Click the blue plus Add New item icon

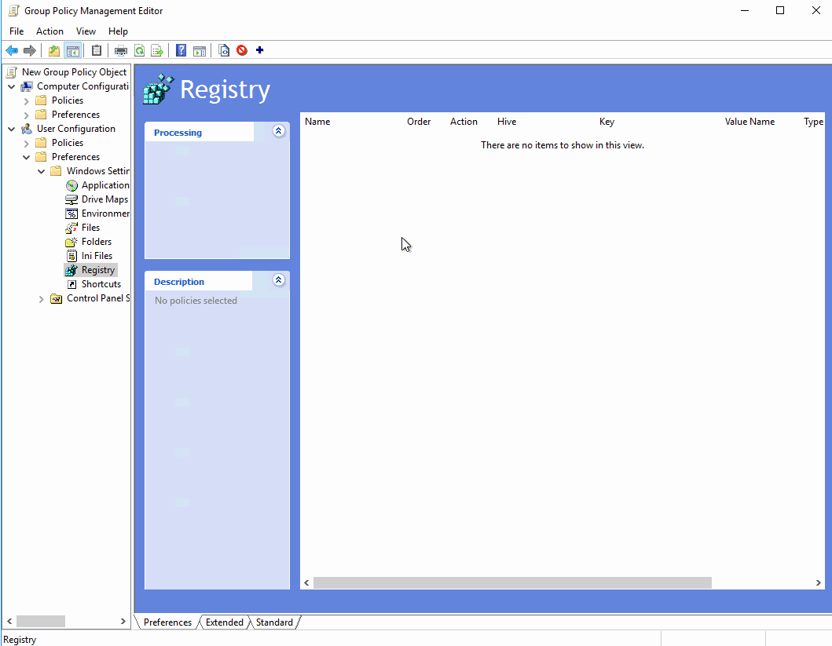259,50
